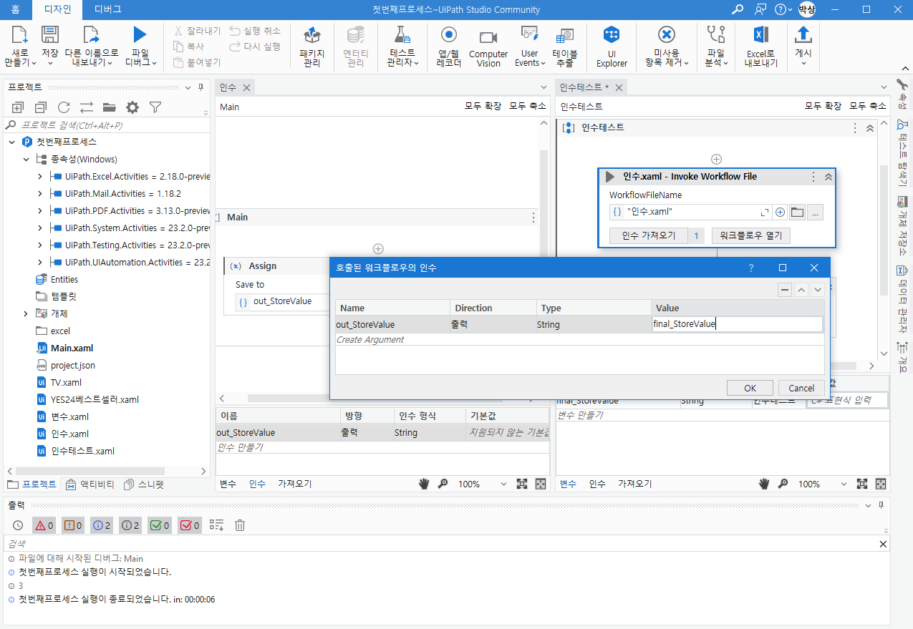The image size is (913, 629).
Task: Click 잘라내기 scissors in ribbon
Action: [179, 31]
